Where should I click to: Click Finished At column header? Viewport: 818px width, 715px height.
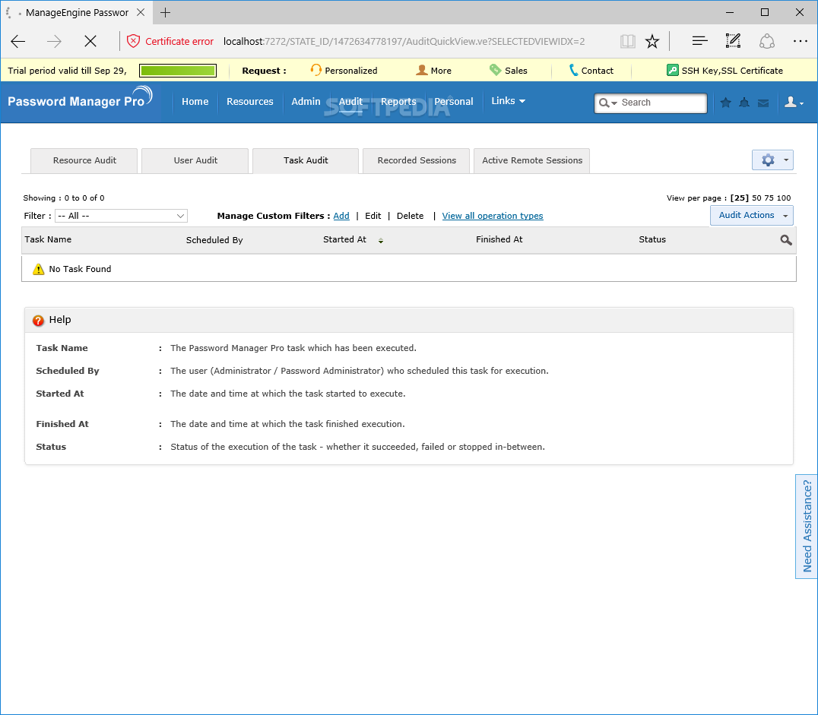499,239
